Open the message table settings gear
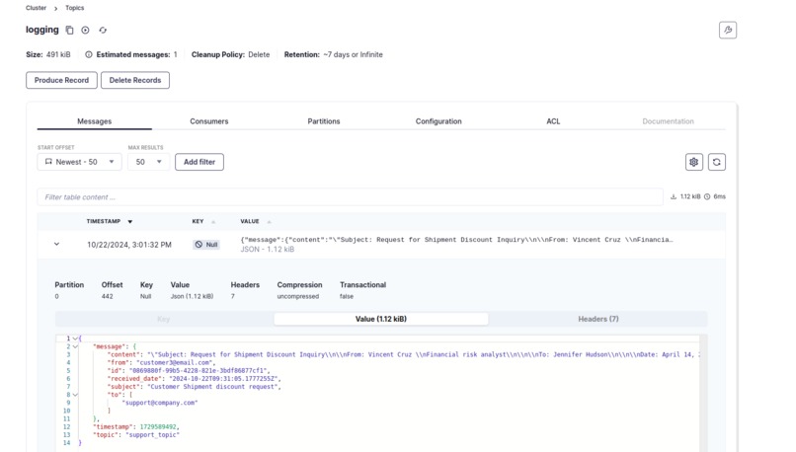The height and width of the screenshot is (452, 796). [694, 162]
